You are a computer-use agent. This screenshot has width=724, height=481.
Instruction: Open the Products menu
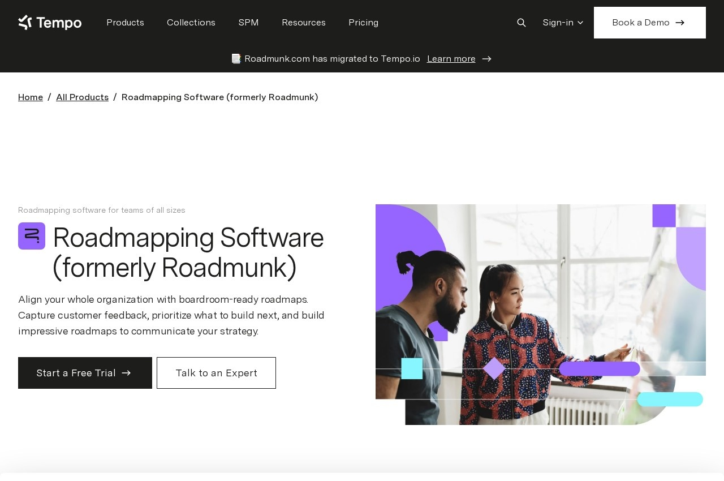pyautogui.click(x=125, y=23)
